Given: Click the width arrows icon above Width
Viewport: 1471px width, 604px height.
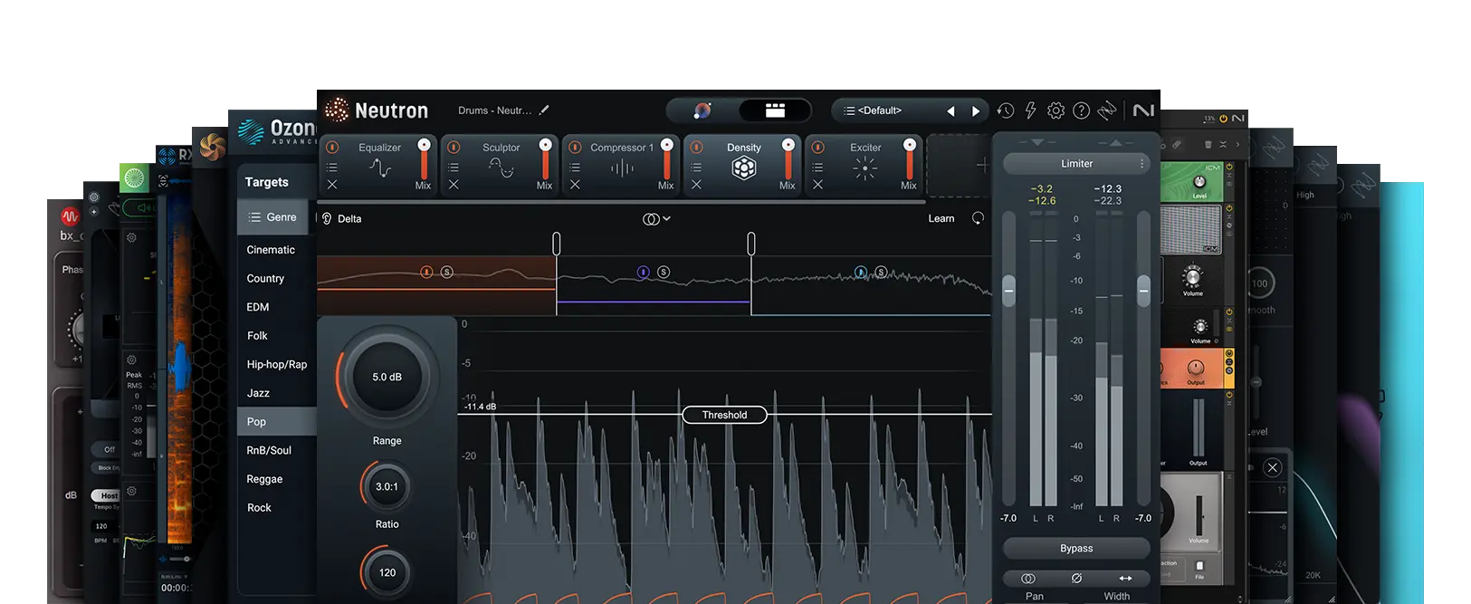Looking at the screenshot, I should tap(1125, 578).
